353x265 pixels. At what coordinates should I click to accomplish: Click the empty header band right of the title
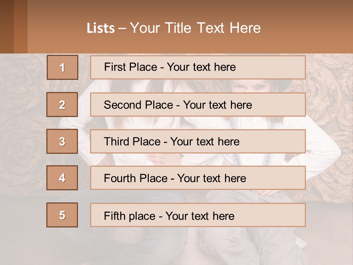click(x=309, y=28)
